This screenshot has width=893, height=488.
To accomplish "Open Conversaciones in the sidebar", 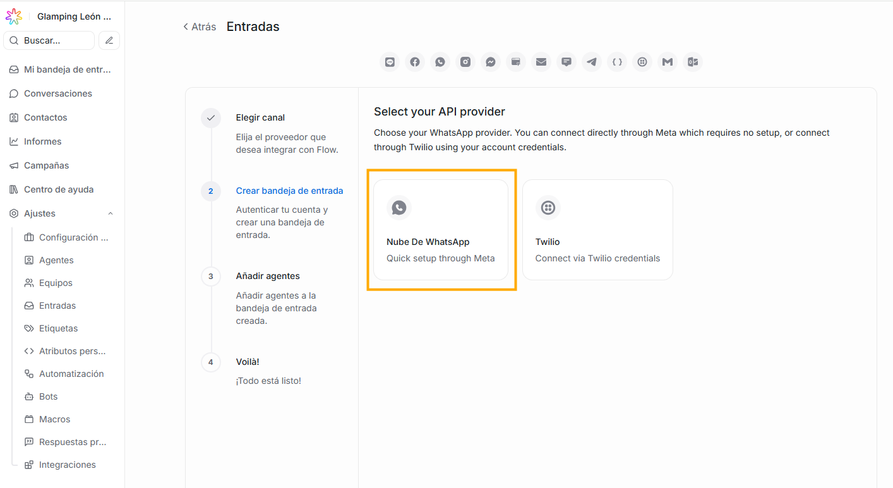I will coord(58,93).
